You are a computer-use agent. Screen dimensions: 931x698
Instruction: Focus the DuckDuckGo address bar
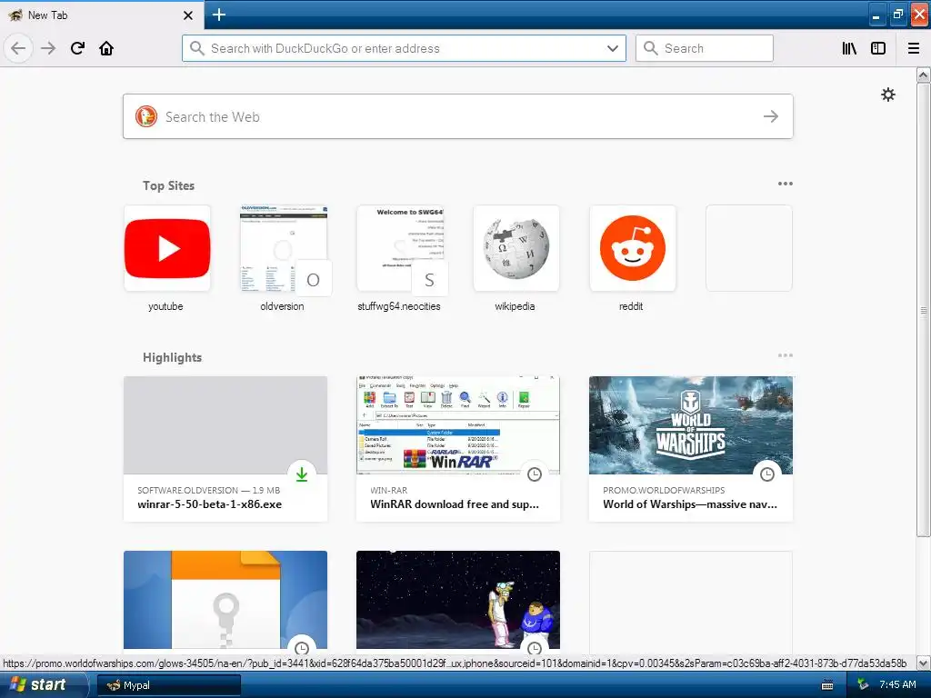click(404, 48)
